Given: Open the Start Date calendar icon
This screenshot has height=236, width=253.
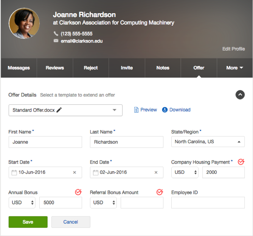Looking at the screenshot, I should coord(14,172).
